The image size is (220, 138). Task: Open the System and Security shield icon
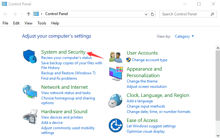(x=30, y=56)
